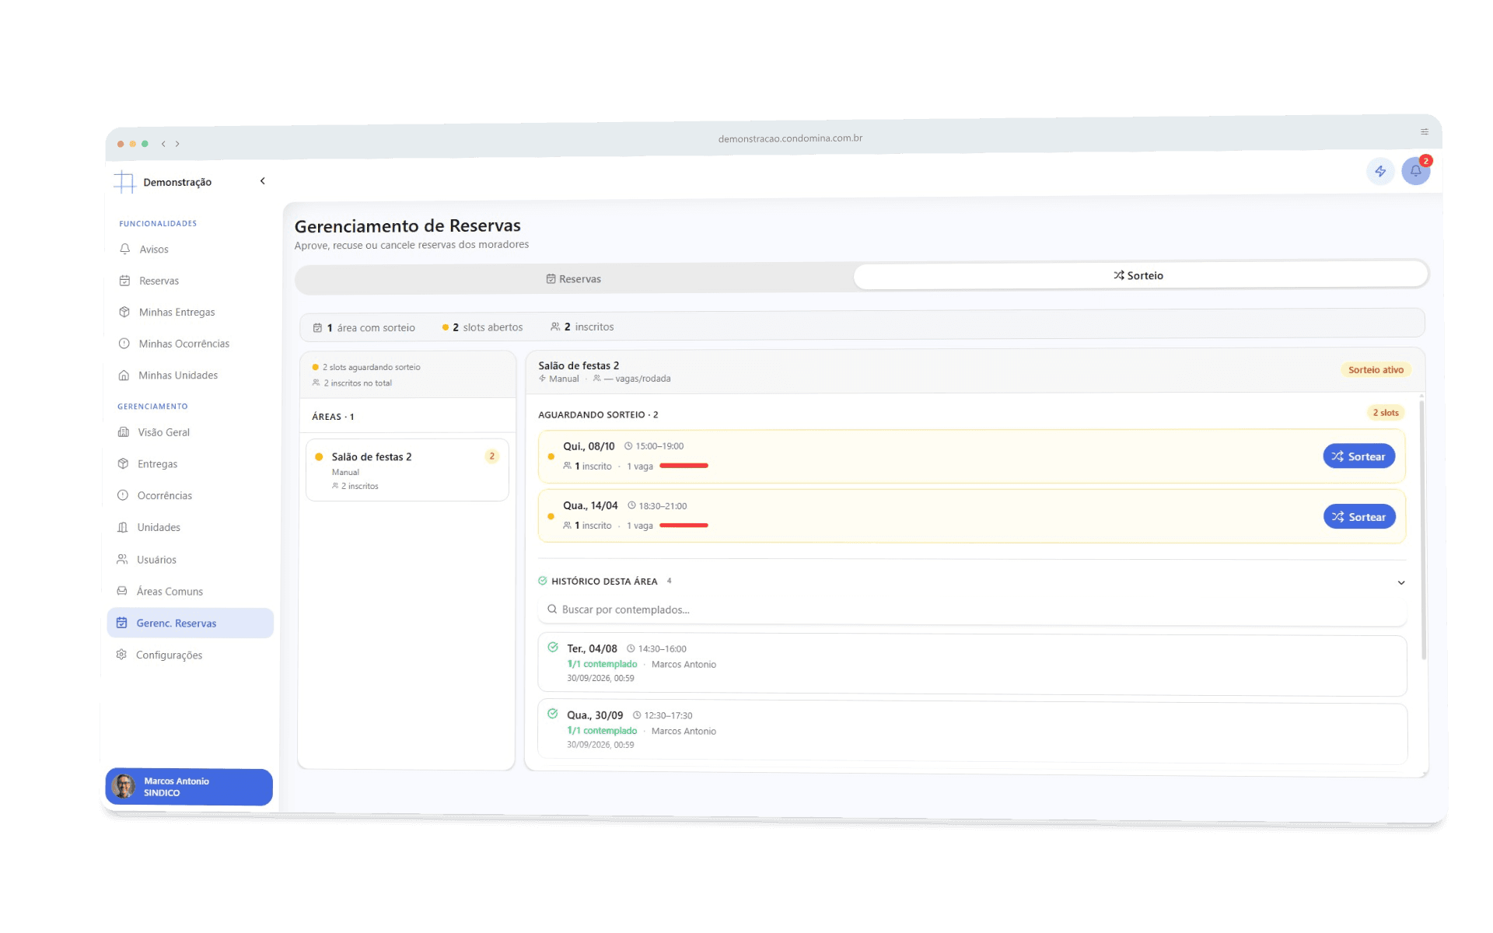Click the Usuários people icon
The image size is (1493, 933).
122,560
